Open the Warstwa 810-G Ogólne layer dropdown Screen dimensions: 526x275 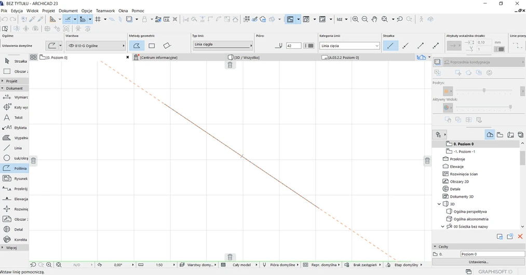96,46
